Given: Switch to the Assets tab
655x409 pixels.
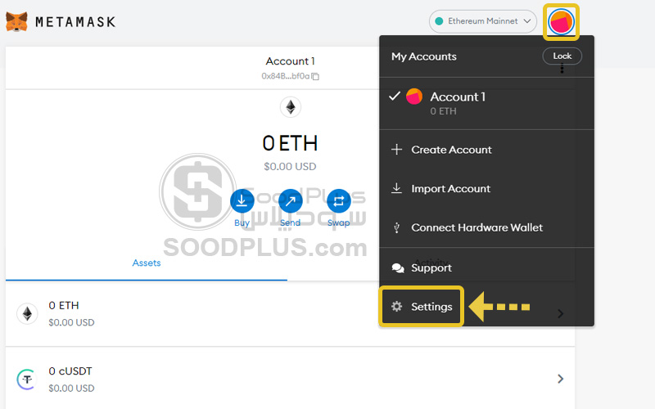Looking at the screenshot, I should pyautogui.click(x=147, y=263).
